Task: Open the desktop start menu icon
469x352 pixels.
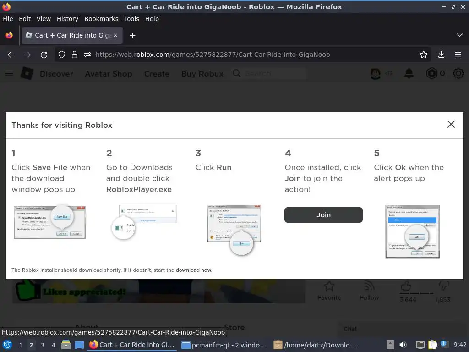Action: [x=7, y=345]
